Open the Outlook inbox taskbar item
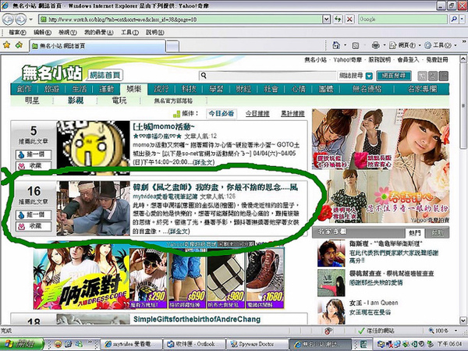Image resolution: width=468 pixels, height=351 pixels. coord(194,344)
